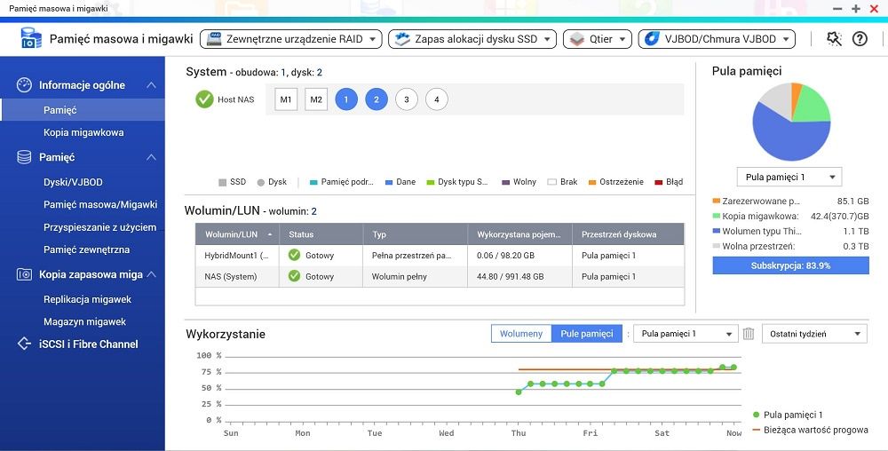The image size is (888, 451).
Task: Select the M1 disk slot
Action: pos(286,99)
